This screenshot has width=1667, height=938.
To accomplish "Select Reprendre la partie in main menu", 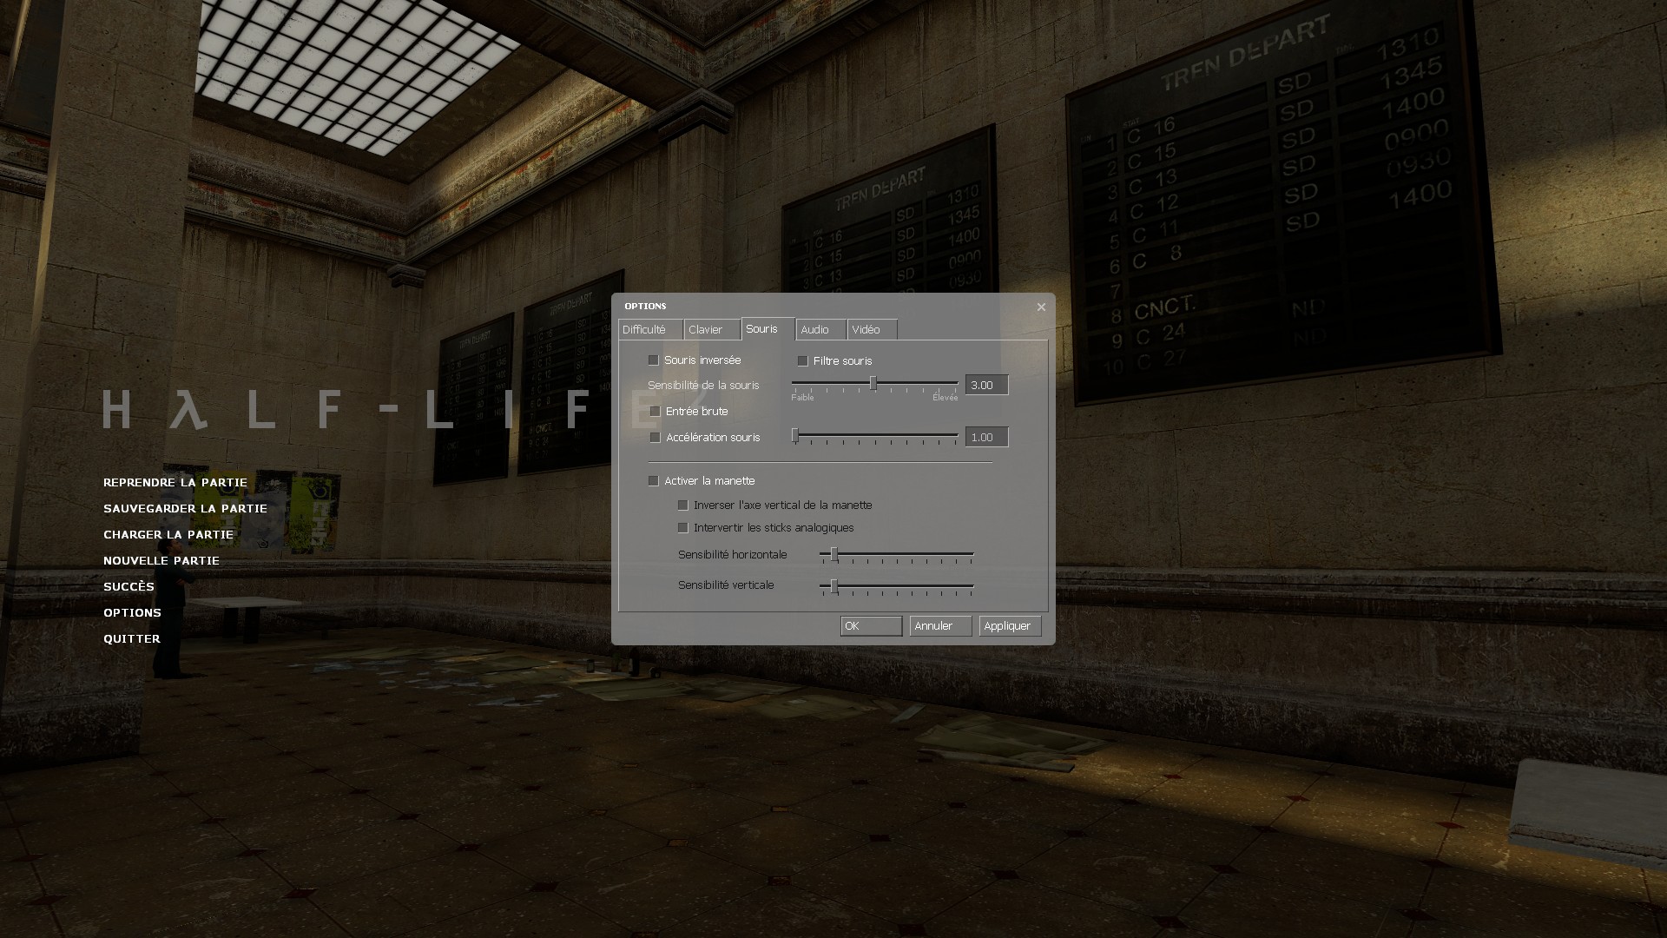I will 175,483.
